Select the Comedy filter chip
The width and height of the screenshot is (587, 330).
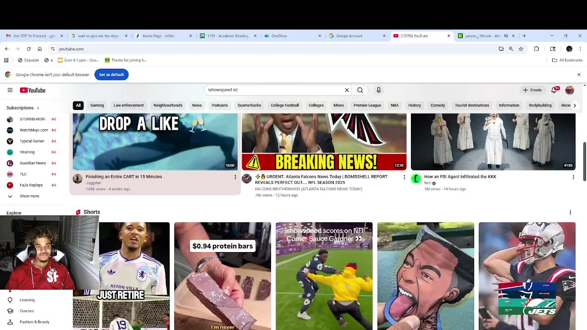(437, 105)
